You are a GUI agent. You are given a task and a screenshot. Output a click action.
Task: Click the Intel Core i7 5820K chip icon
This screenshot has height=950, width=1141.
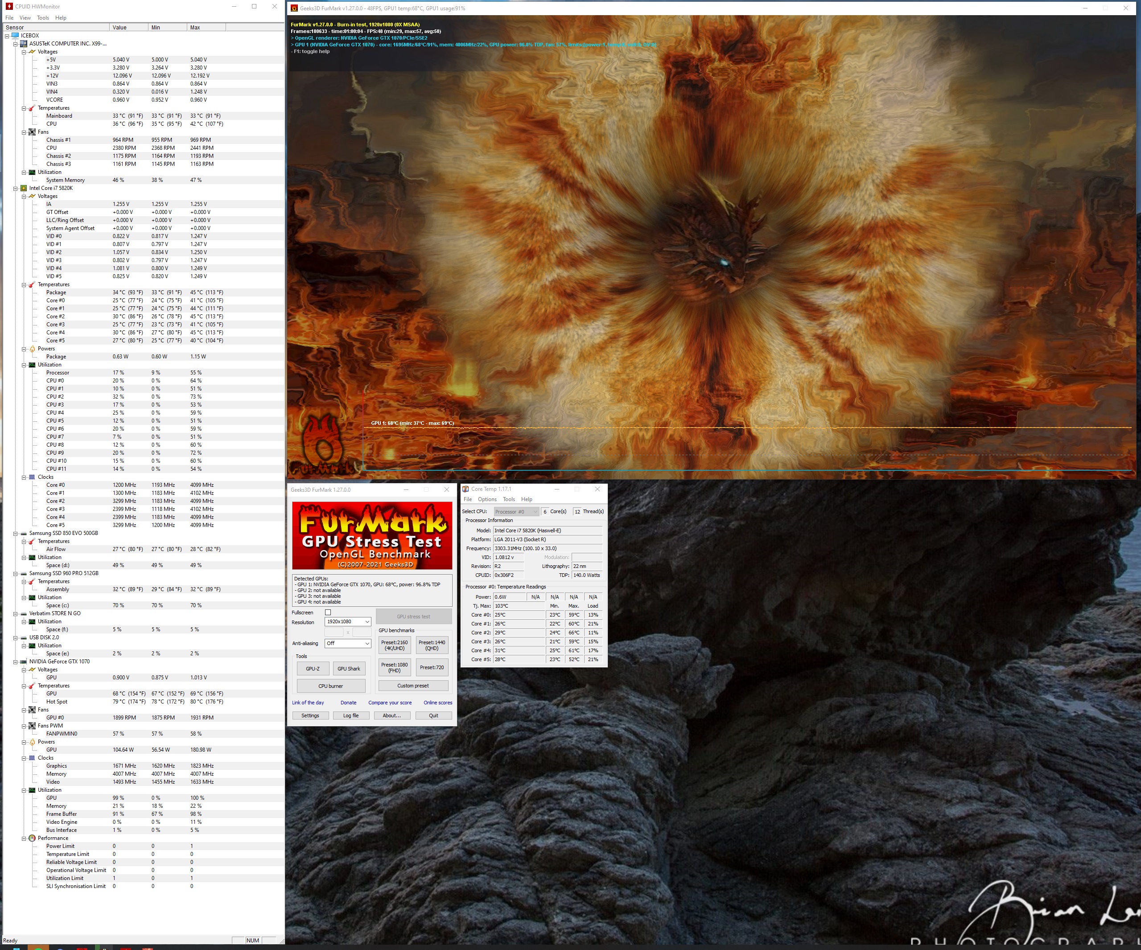pyautogui.click(x=24, y=188)
